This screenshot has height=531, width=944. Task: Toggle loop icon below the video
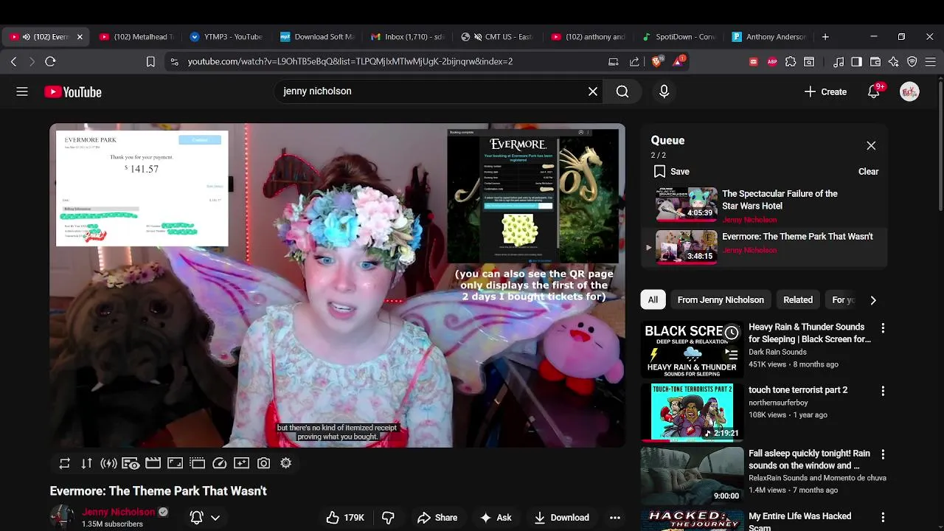[65, 463]
